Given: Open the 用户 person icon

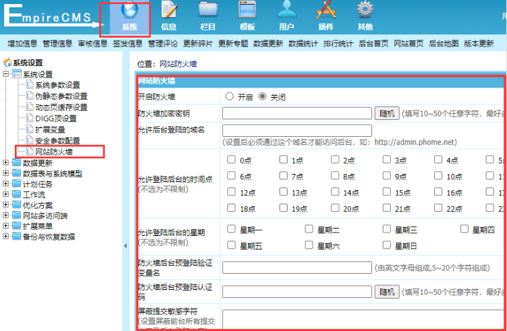Looking at the screenshot, I should tap(286, 9).
